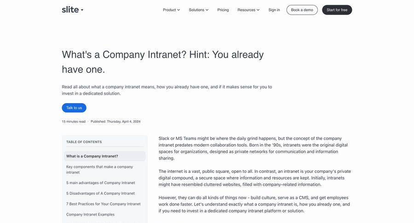Go to "5 Disadvantages of A Company Intranet"
Image resolution: width=414 pixels, height=223 pixels.
(x=100, y=194)
